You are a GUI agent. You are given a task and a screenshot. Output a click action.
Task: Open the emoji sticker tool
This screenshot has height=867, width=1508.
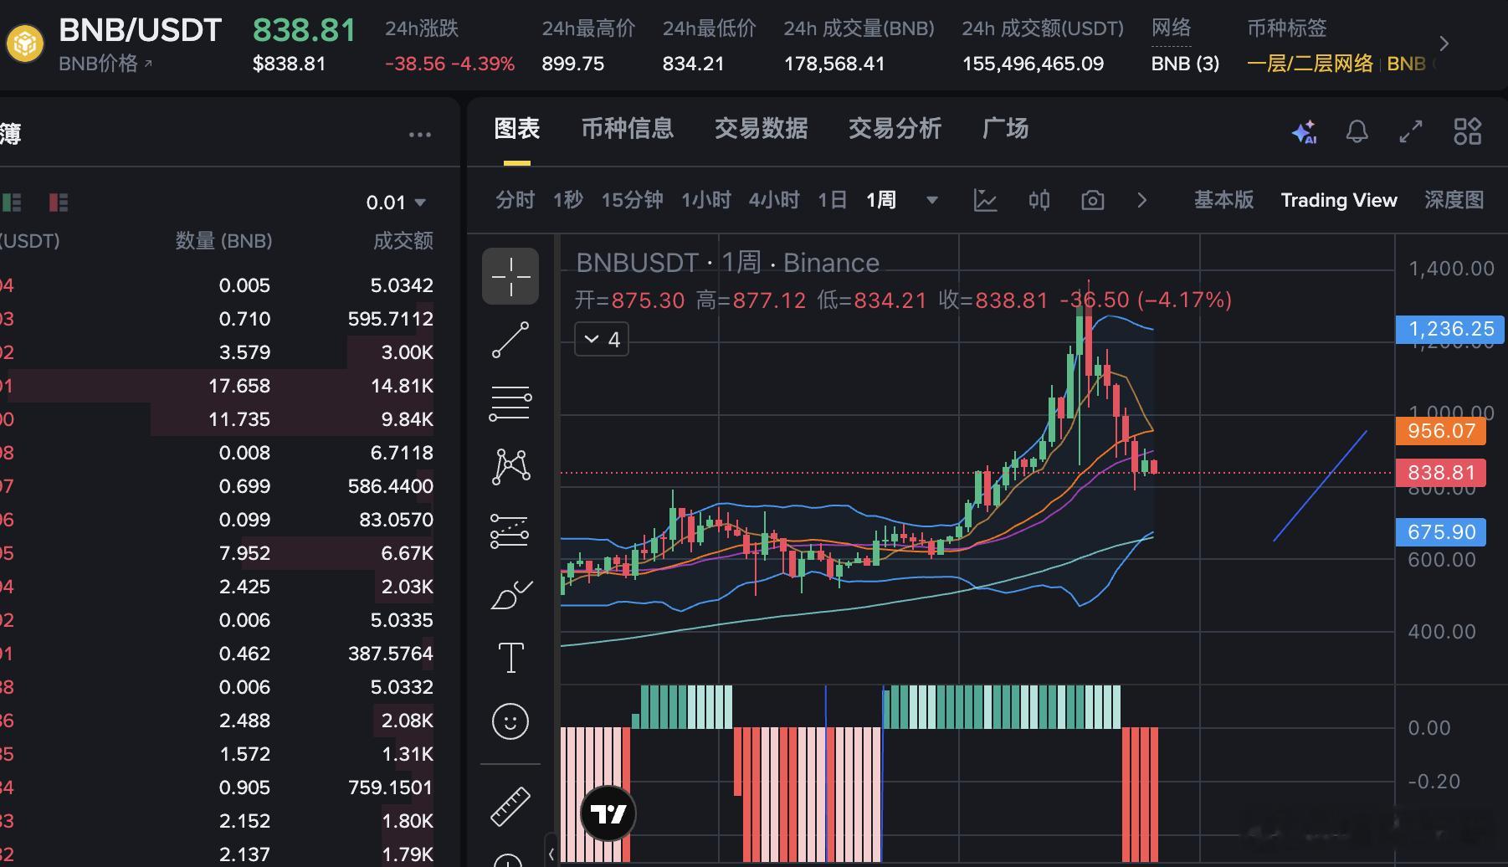click(510, 721)
